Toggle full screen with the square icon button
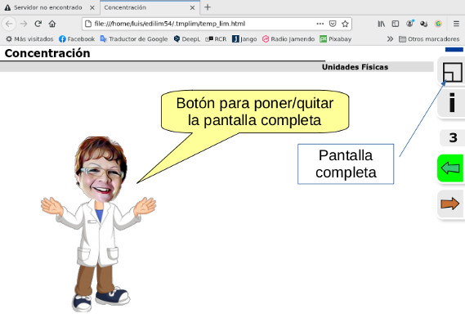 [x=452, y=72]
